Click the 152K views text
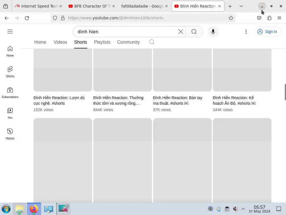286x215 pixels. (43, 110)
